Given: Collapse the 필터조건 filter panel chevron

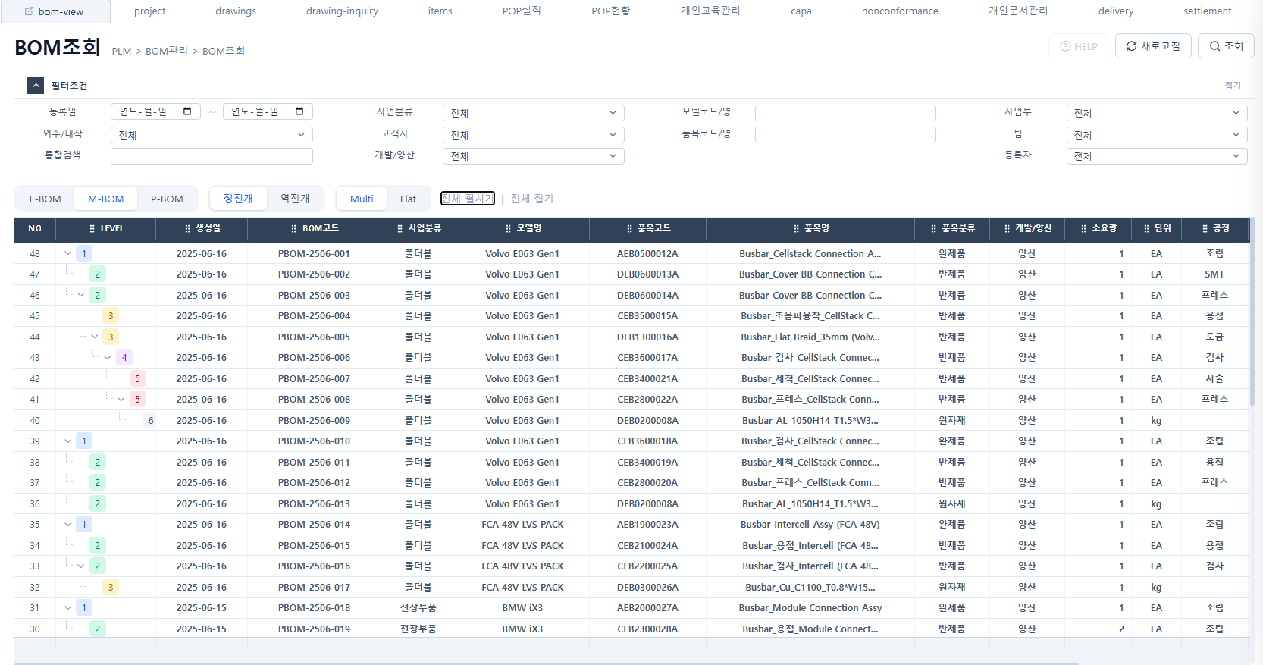Looking at the screenshot, I should [x=36, y=86].
